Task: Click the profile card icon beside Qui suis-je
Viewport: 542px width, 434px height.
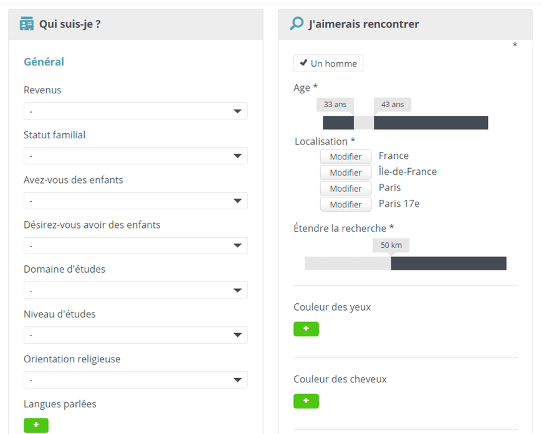Action: 27,24
